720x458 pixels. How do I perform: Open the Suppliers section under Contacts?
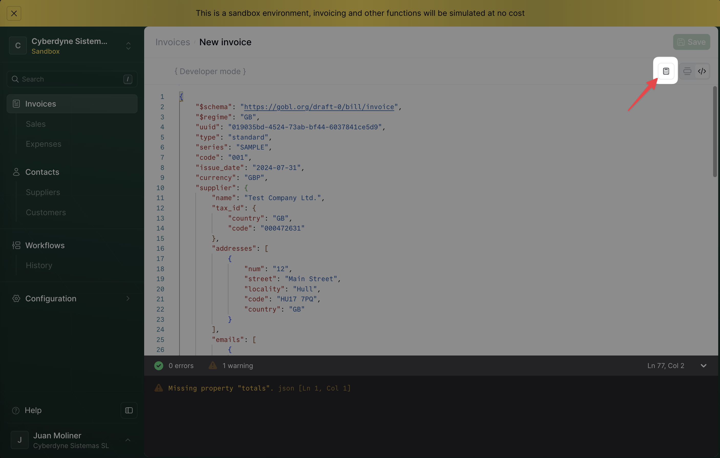(x=43, y=192)
